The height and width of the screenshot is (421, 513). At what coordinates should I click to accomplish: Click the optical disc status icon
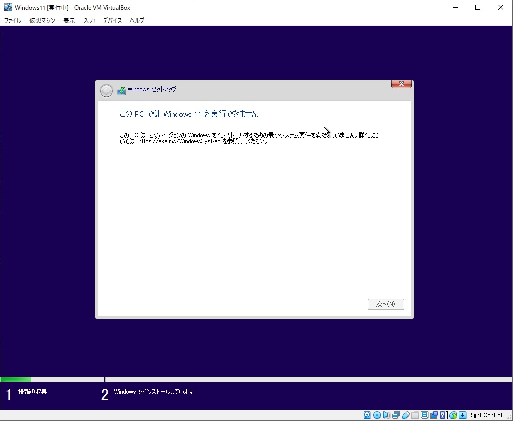tap(377, 415)
